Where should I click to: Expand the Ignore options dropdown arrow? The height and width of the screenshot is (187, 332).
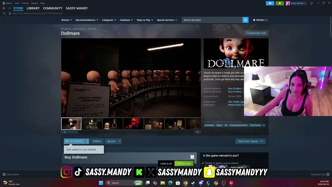tap(120, 141)
